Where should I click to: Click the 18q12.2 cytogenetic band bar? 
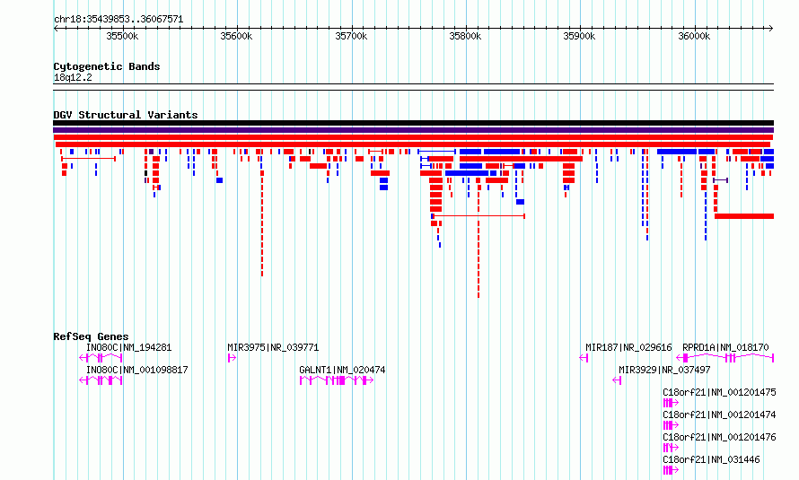coord(413,87)
